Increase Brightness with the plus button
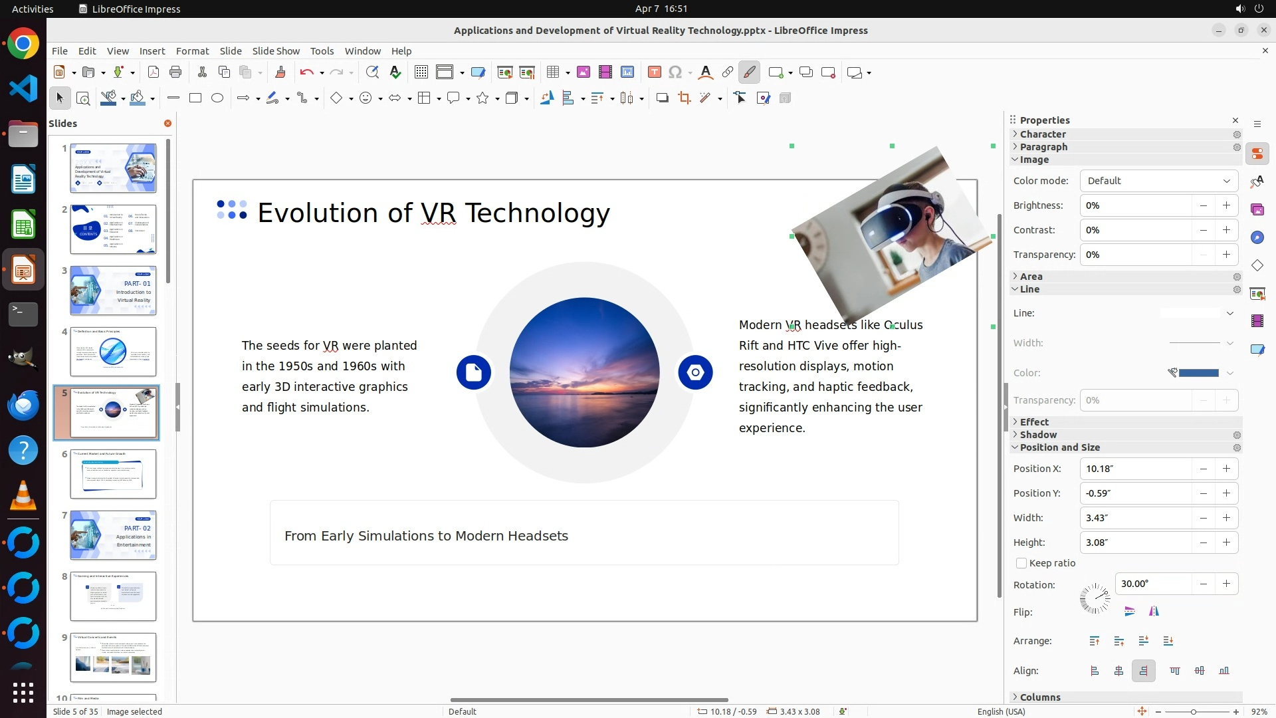The height and width of the screenshot is (718, 1276). pos(1226,205)
